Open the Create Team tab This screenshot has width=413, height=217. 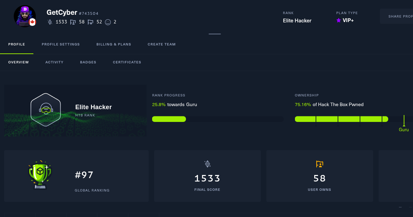click(x=161, y=44)
